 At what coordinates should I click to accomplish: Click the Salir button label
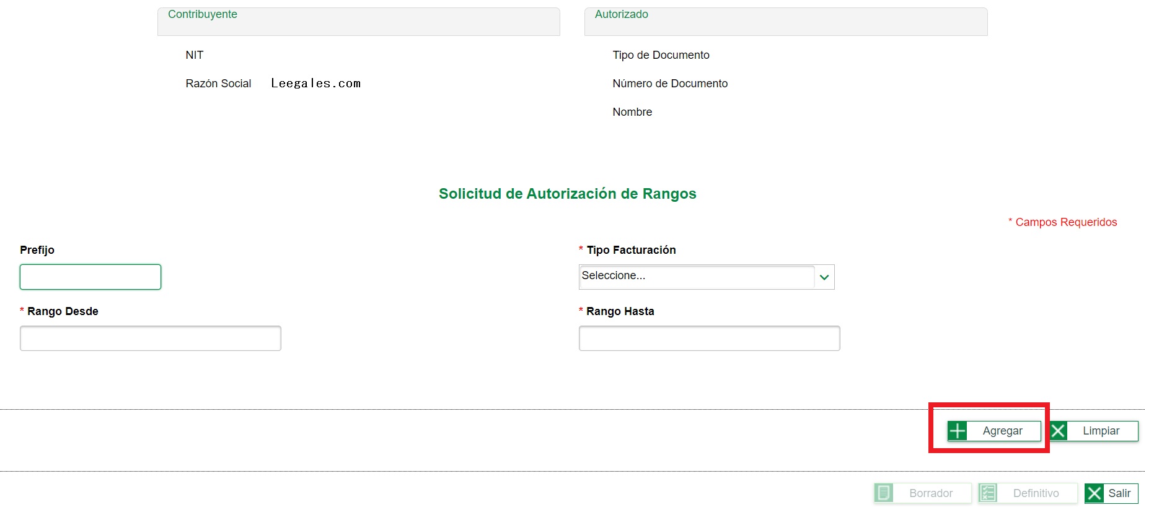click(x=1119, y=493)
